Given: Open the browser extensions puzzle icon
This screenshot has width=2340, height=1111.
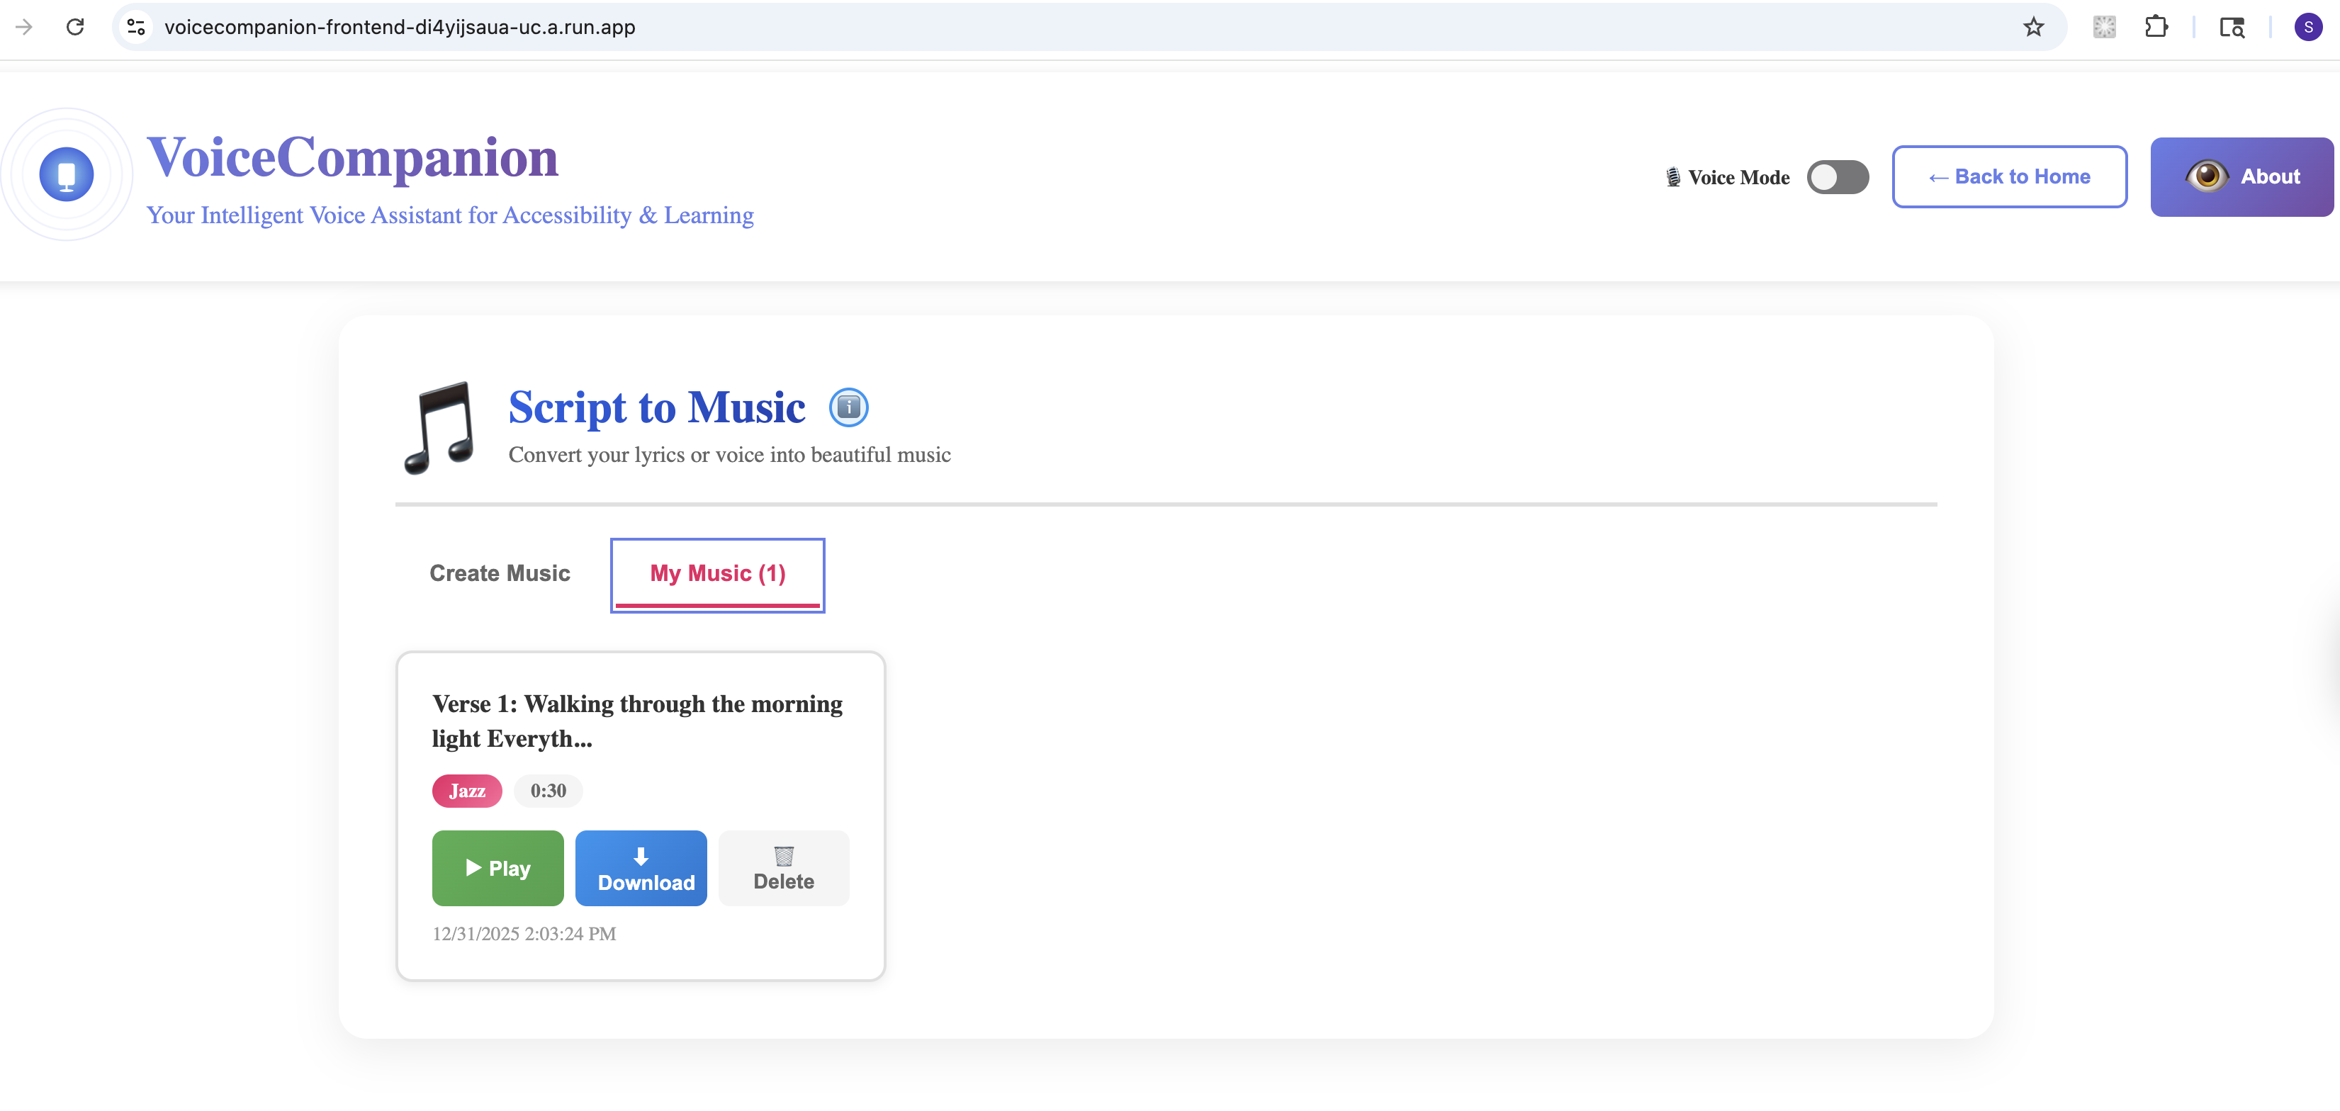Looking at the screenshot, I should (2156, 27).
